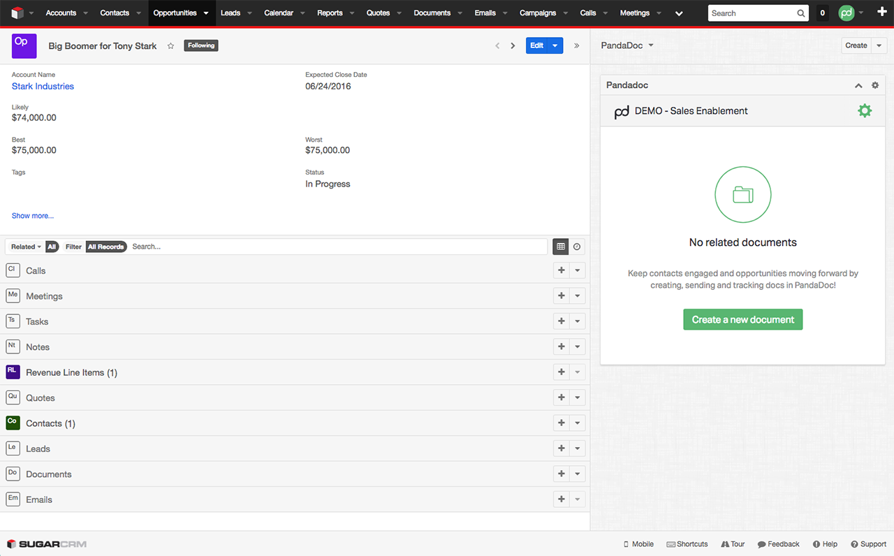Add a Contact with plus
Screen dimensions: 894x556
pyautogui.click(x=561, y=423)
